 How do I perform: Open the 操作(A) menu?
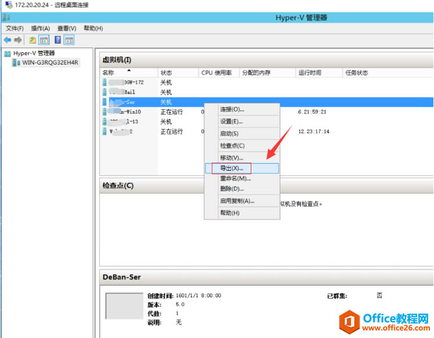(x=40, y=28)
